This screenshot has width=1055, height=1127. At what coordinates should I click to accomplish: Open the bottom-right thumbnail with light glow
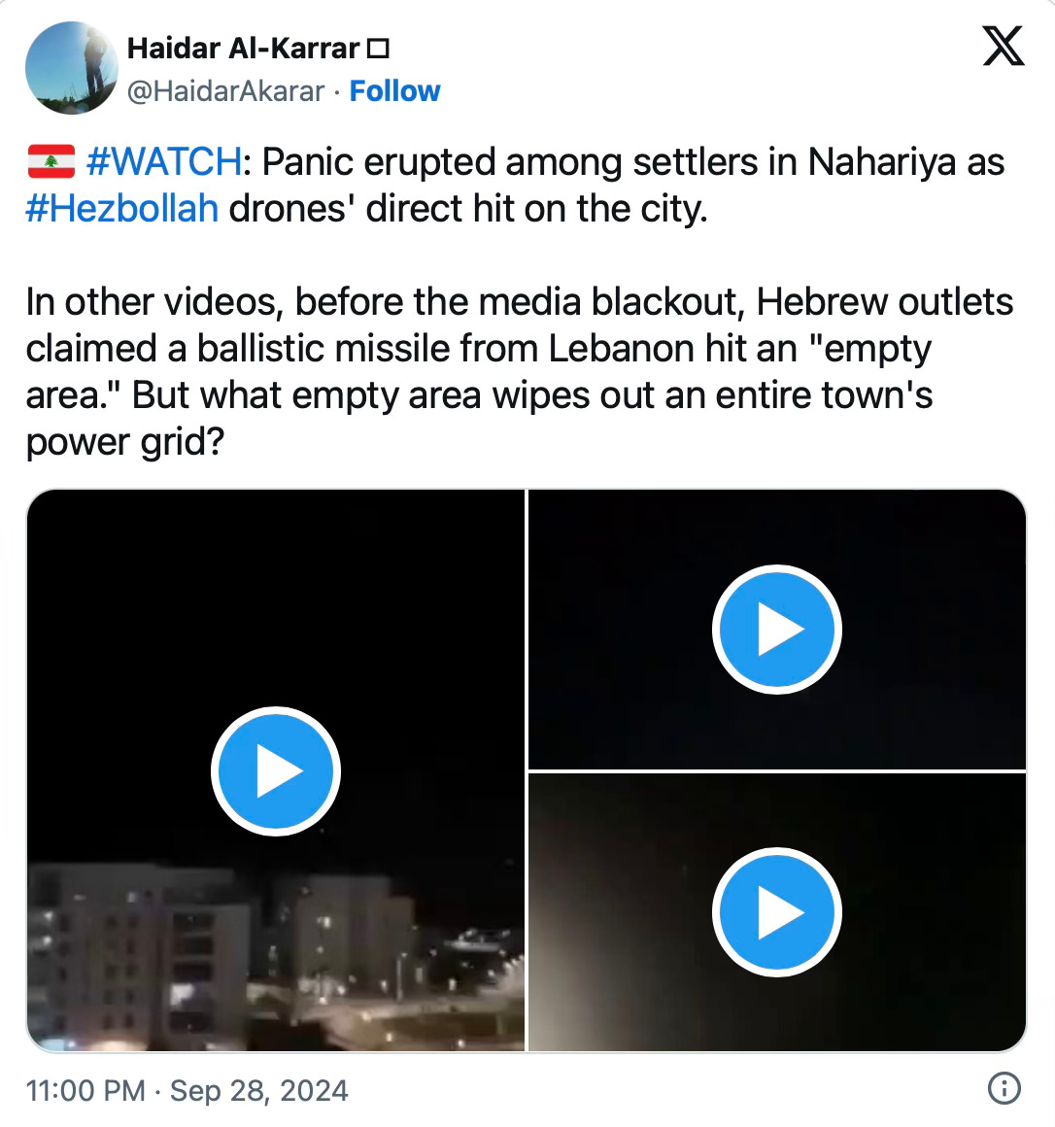pyautogui.click(x=777, y=913)
